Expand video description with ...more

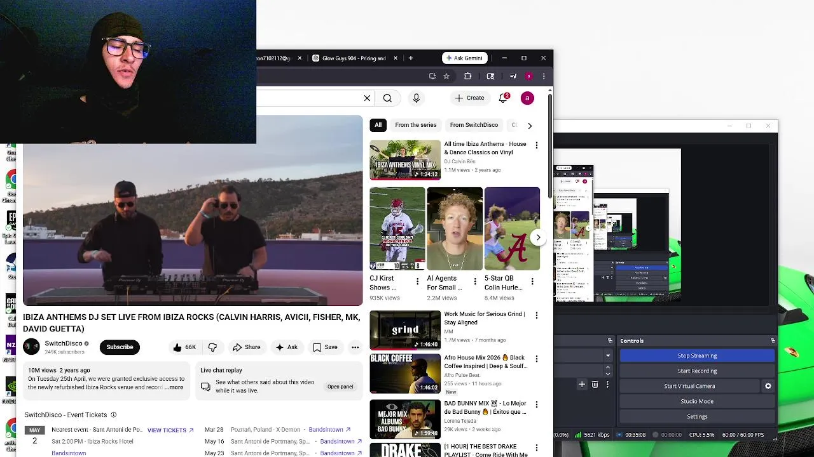(x=174, y=387)
